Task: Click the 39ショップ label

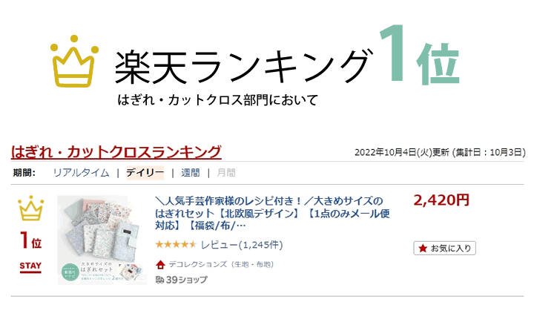Action: (x=186, y=280)
